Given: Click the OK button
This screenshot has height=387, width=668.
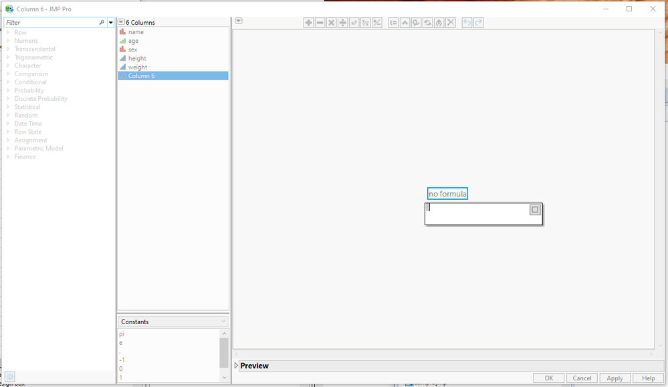Looking at the screenshot, I should click(549, 378).
